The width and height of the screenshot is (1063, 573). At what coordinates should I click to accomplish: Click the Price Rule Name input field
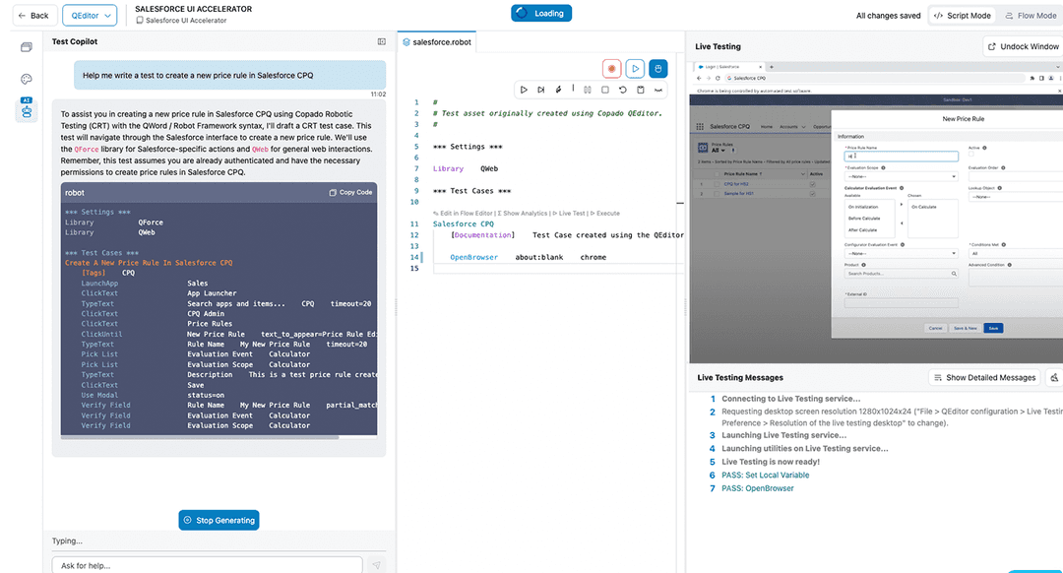(x=901, y=156)
